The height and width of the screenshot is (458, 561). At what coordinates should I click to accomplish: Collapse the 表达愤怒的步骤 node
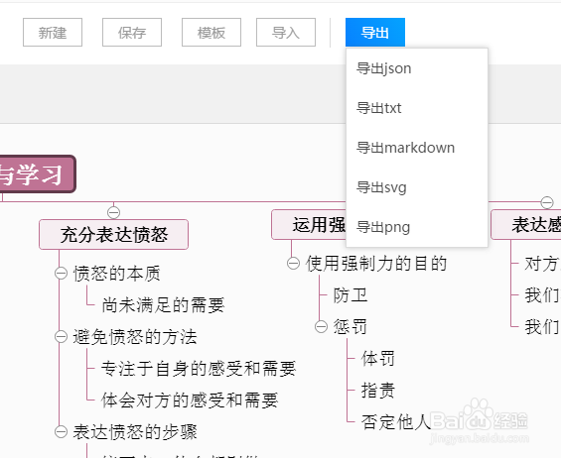(61, 431)
